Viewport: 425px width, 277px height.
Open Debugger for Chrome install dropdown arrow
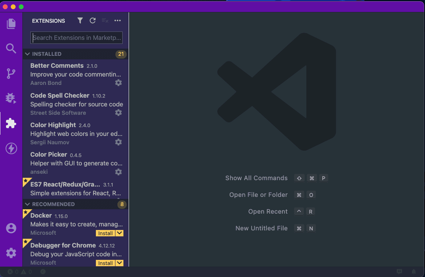[x=119, y=263]
